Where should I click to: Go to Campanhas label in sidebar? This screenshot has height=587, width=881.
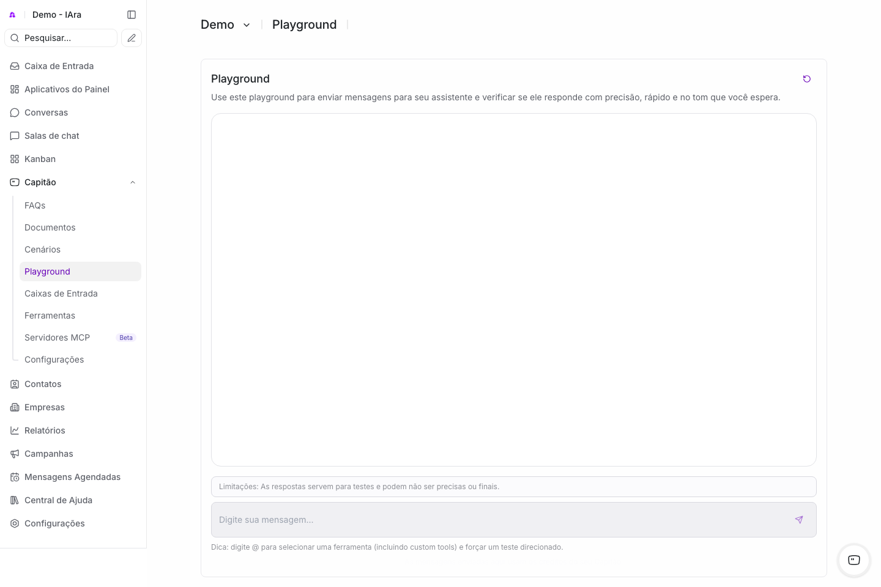pos(49,454)
